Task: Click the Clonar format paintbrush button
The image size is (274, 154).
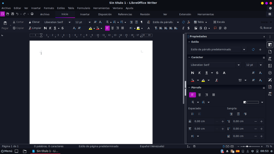Action: coord(34,22)
